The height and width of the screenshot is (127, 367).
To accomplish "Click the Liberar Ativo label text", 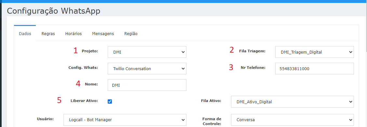I will point(84,101).
